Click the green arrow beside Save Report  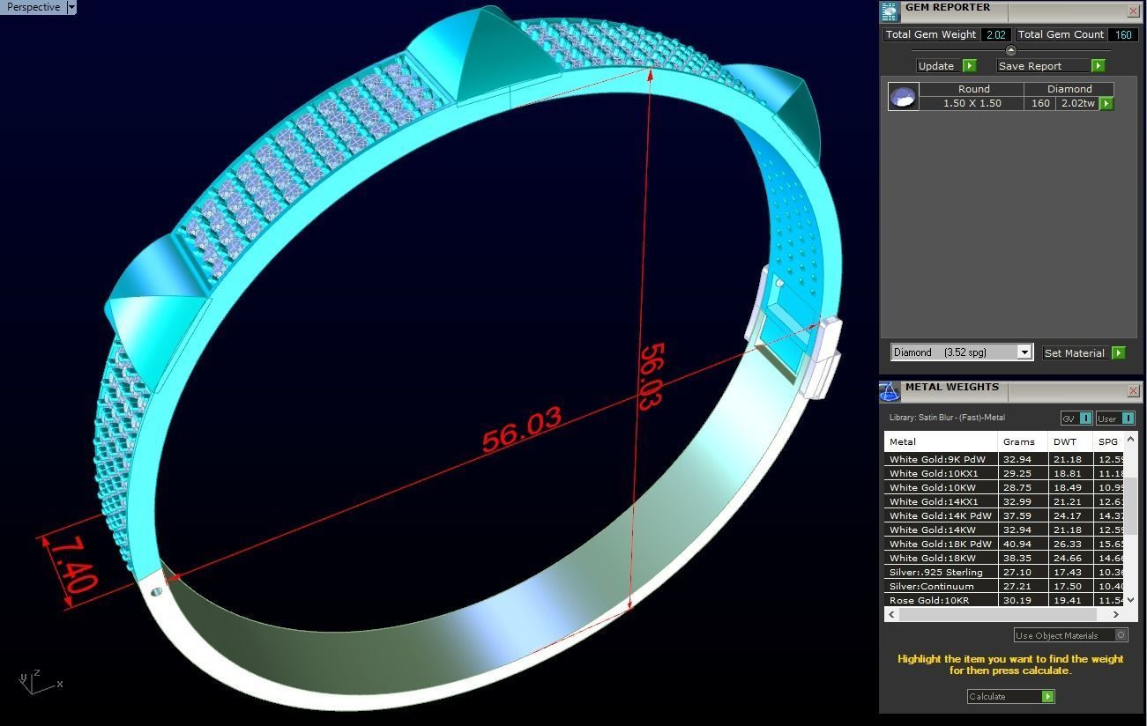(1098, 65)
